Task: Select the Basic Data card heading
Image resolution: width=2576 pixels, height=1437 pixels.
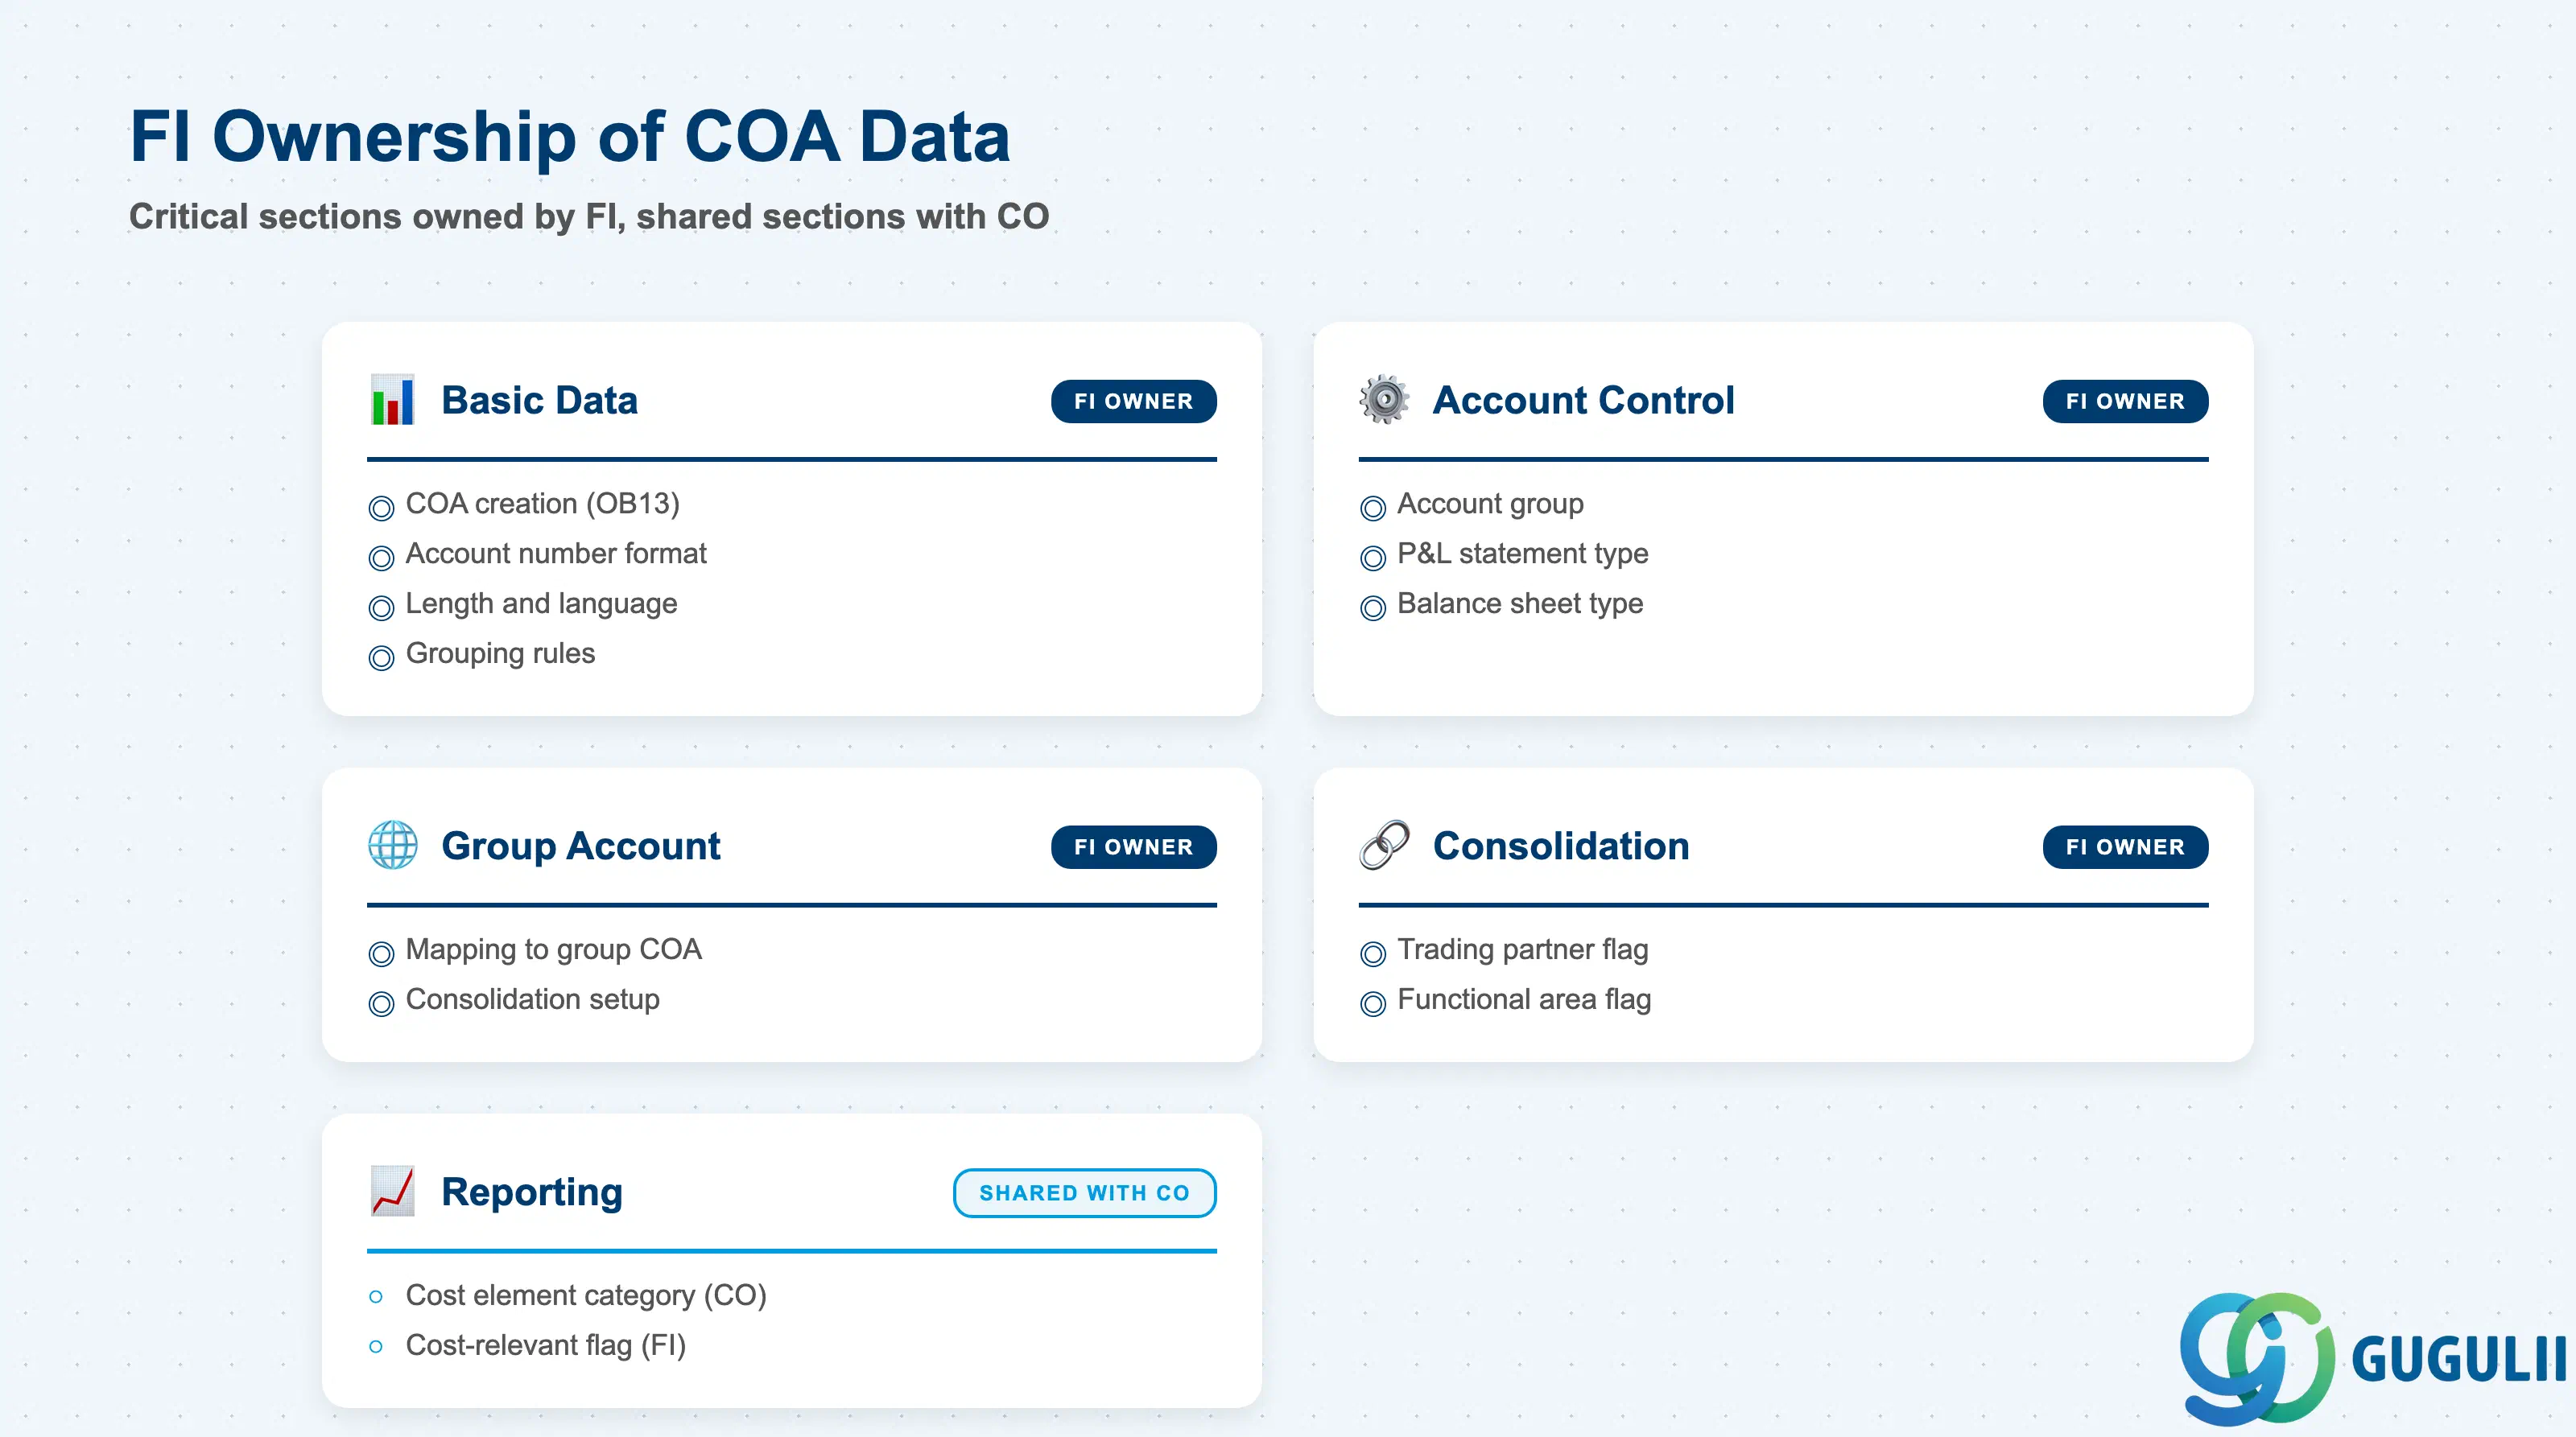Action: click(x=539, y=400)
